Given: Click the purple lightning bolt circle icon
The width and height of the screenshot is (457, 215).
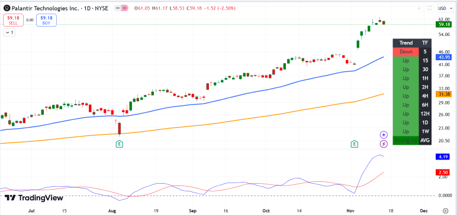Looking at the screenshot, I should click(x=384, y=144).
